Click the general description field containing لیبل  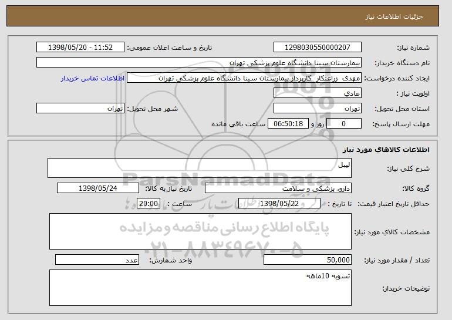[200, 168]
